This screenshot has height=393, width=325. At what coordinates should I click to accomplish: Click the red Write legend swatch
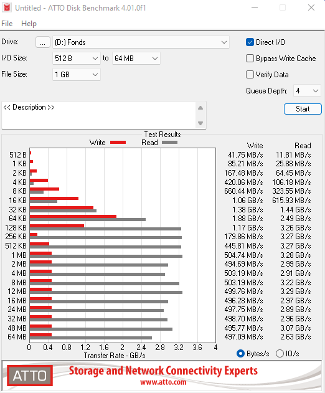point(118,143)
